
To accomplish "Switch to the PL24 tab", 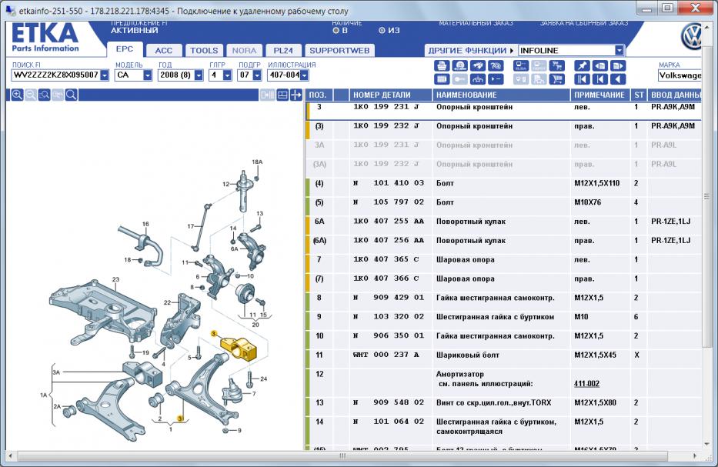I will pos(283,50).
